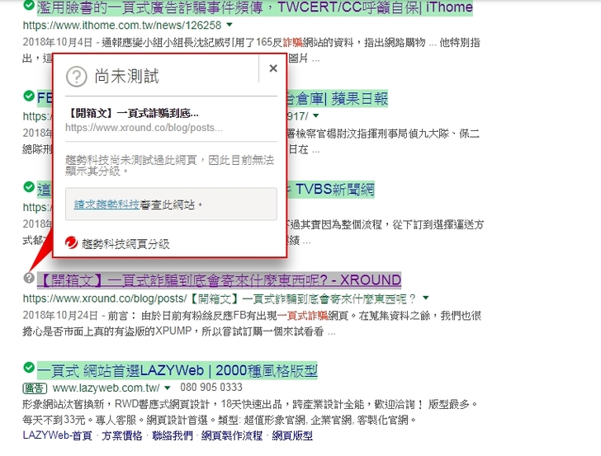Click the gray untested question icon beside the XROUND result
Viewport: 601px width, 456px height.
point(29,278)
